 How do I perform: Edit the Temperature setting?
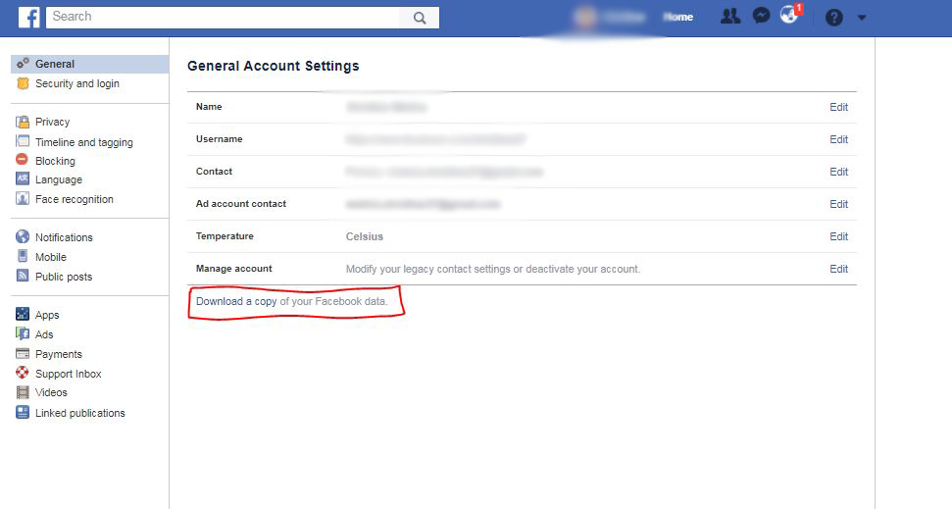pyautogui.click(x=838, y=237)
